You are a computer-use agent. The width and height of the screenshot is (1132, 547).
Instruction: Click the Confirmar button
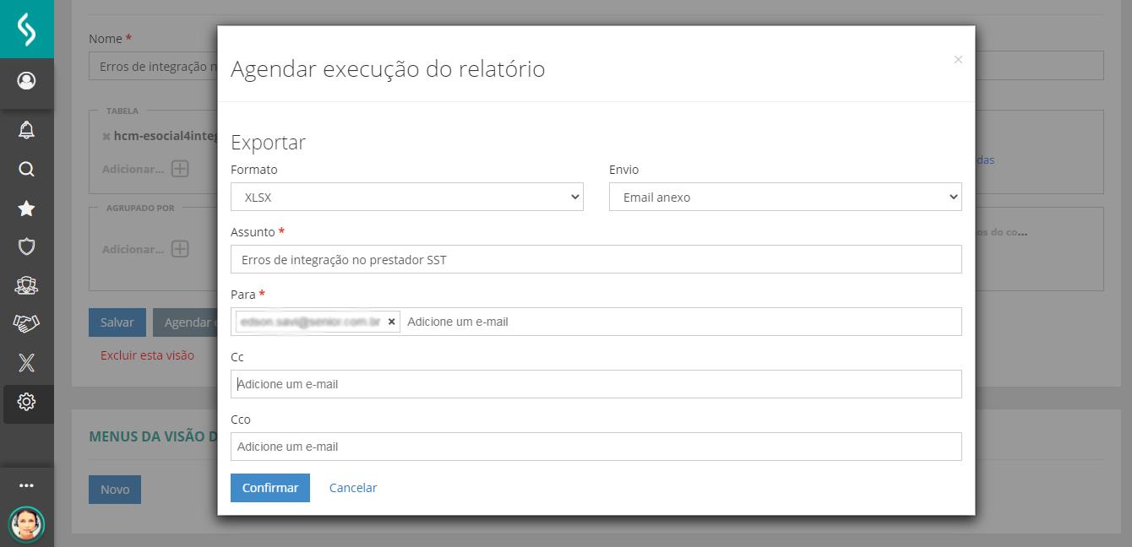click(x=270, y=488)
